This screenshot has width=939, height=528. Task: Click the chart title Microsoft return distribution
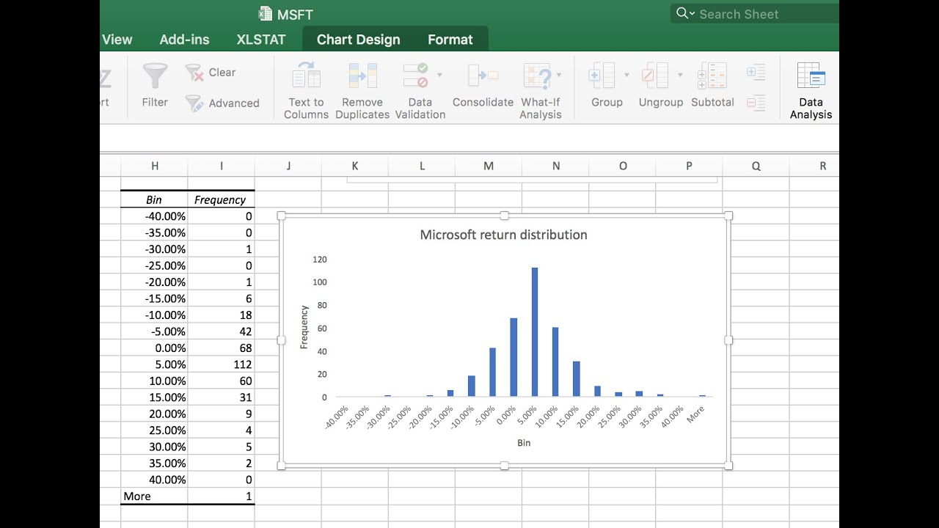tap(503, 235)
